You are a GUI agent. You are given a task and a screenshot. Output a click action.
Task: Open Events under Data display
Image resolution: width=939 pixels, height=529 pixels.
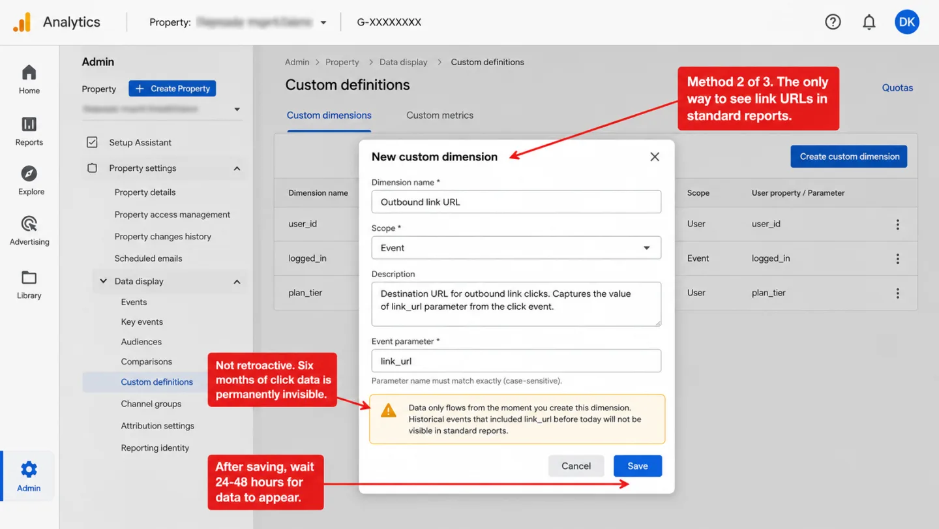point(134,302)
